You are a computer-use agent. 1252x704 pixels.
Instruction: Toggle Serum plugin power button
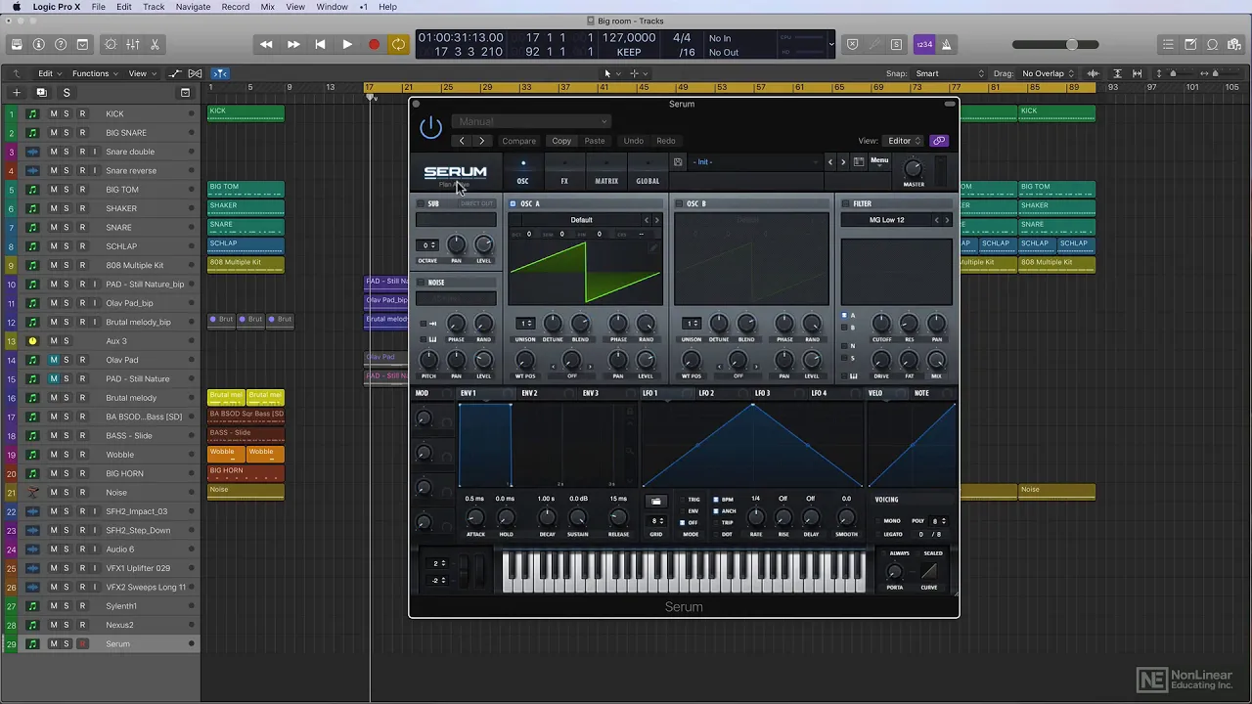430,127
